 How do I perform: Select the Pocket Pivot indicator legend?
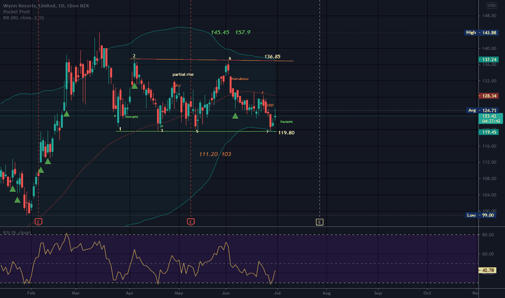click(16, 11)
